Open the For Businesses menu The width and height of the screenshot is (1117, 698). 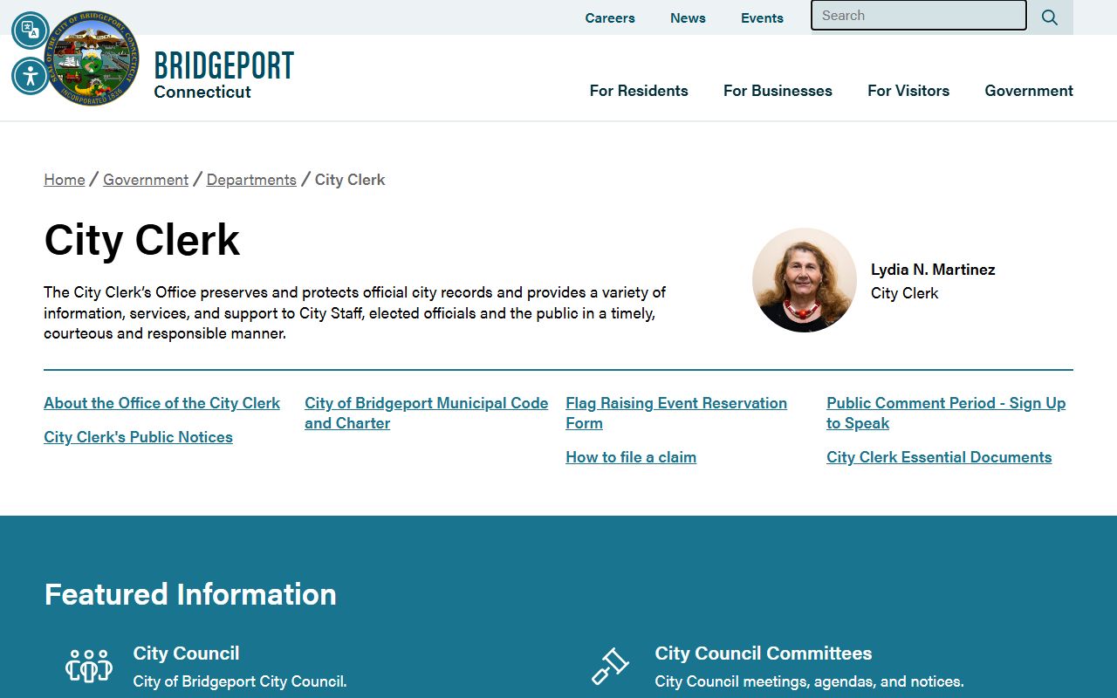778,91
